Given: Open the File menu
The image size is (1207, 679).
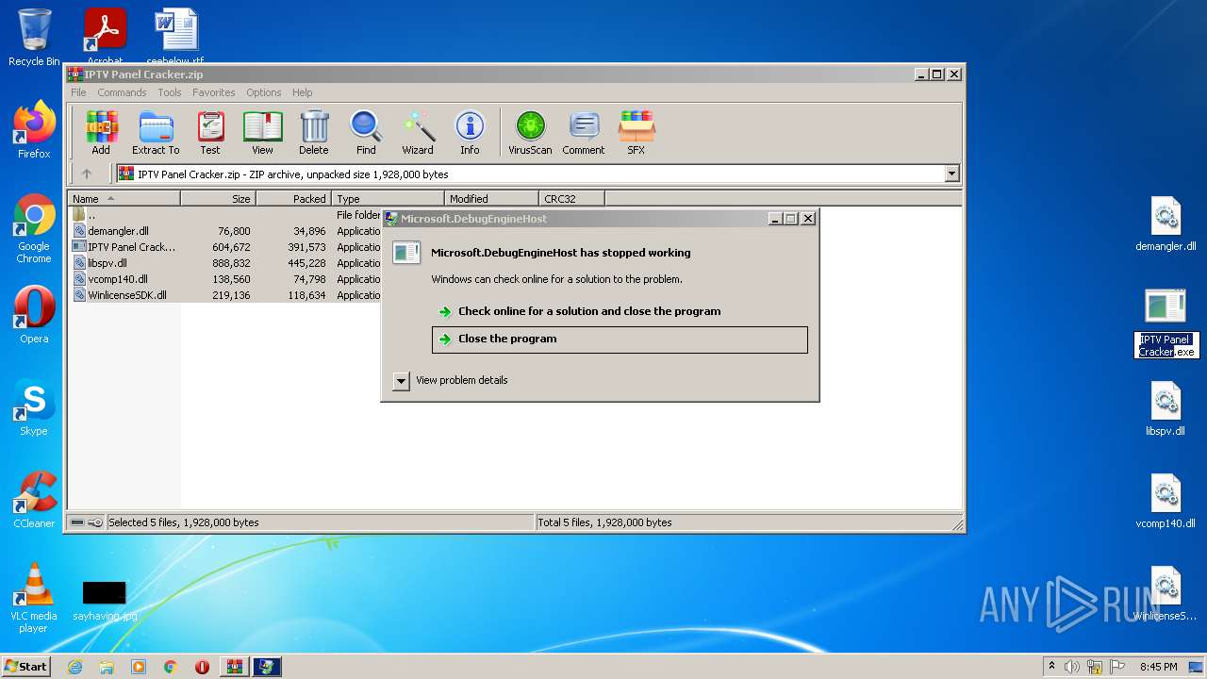Looking at the screenshot, I should [78, 92].
